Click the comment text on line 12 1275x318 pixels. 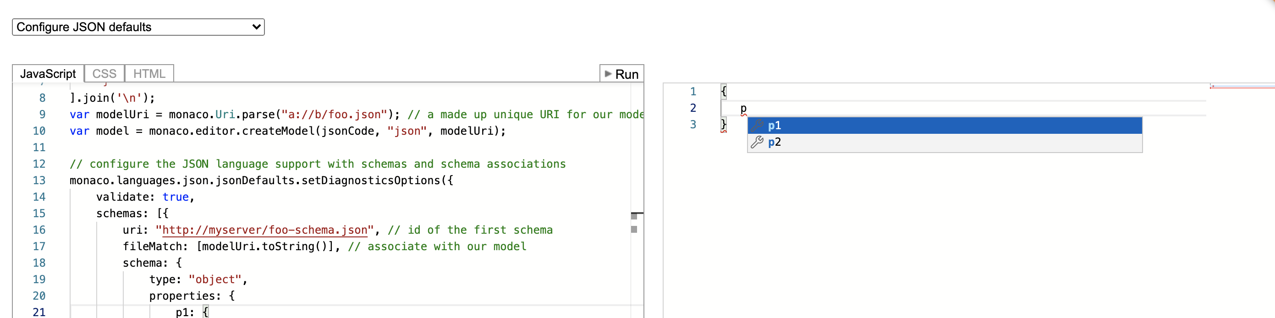pyautogui.click(x=318, y=164)
